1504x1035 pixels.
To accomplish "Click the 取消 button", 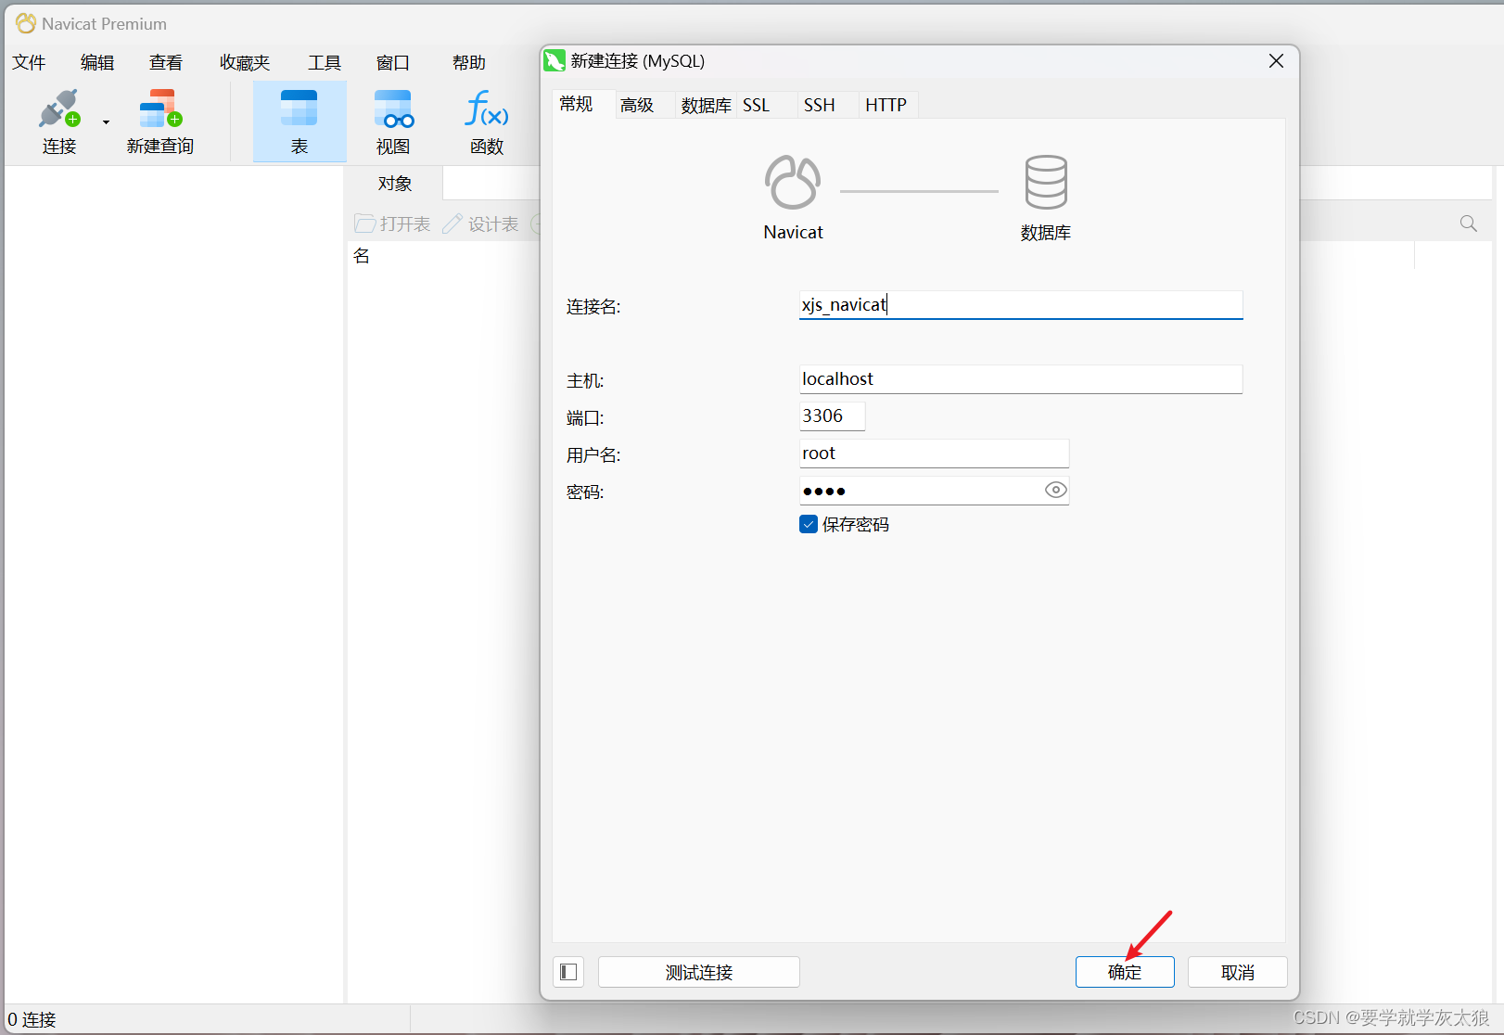I will 1238,972.
